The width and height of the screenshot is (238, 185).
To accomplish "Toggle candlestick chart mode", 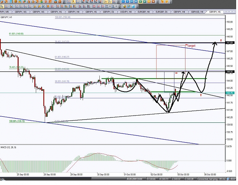I will [x=73, y=2].
